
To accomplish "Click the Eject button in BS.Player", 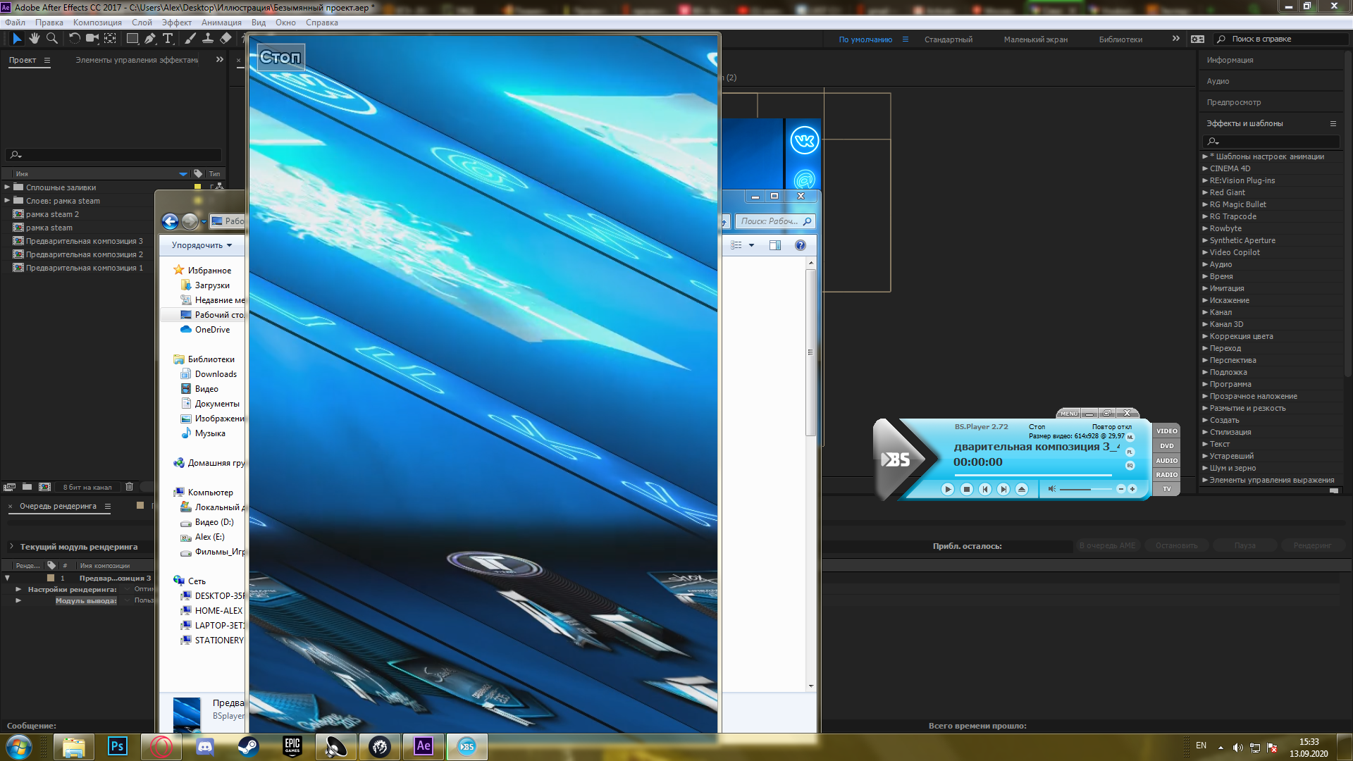I will [1022, 489].
